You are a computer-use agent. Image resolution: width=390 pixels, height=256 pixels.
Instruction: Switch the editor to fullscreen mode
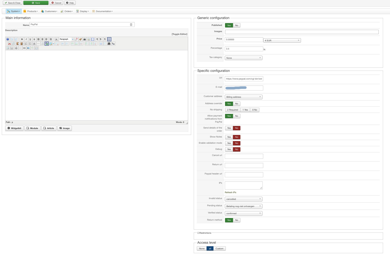point(93,39)
